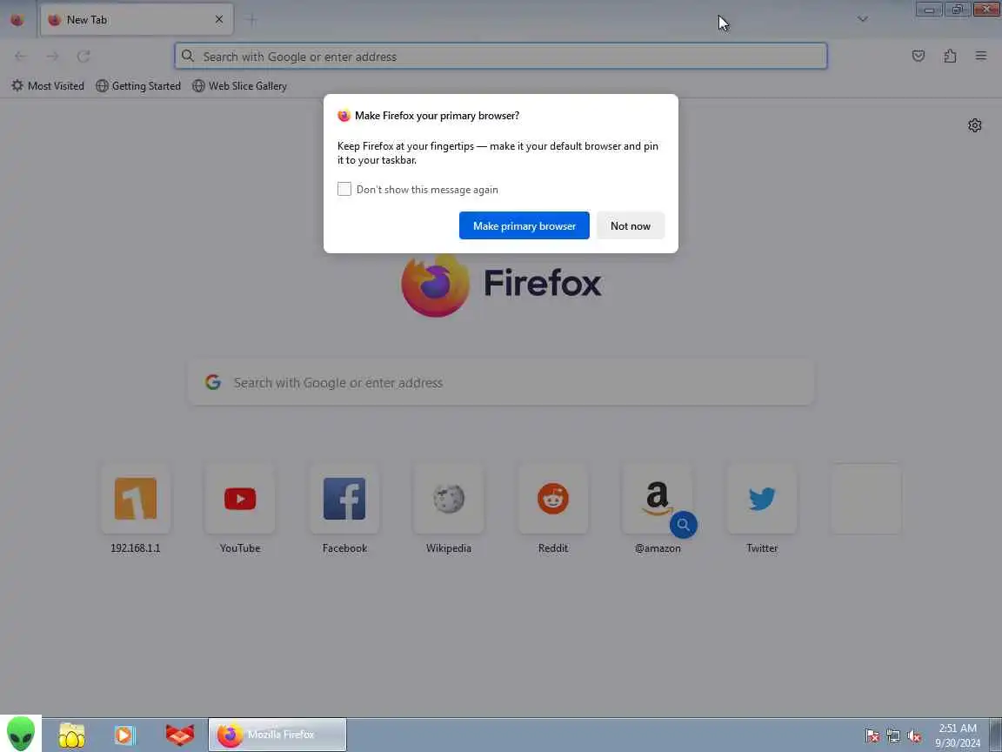Screen dimensions: 1002x752
Task: Open the Firefox View pinned icon
Action: (x=17, y=20)
